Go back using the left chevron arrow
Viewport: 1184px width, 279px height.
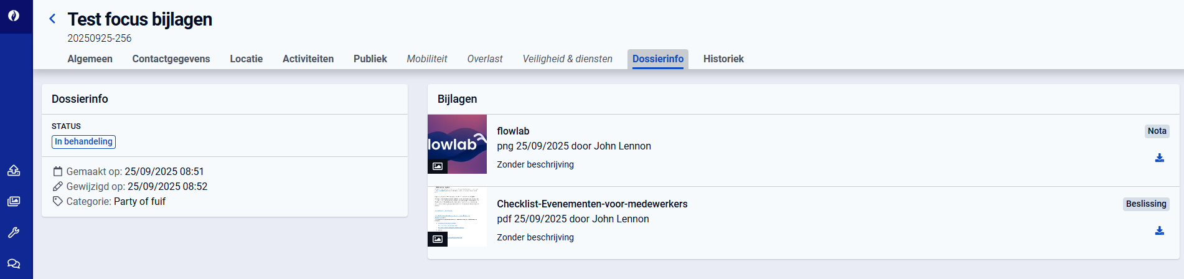pos(52,19)
